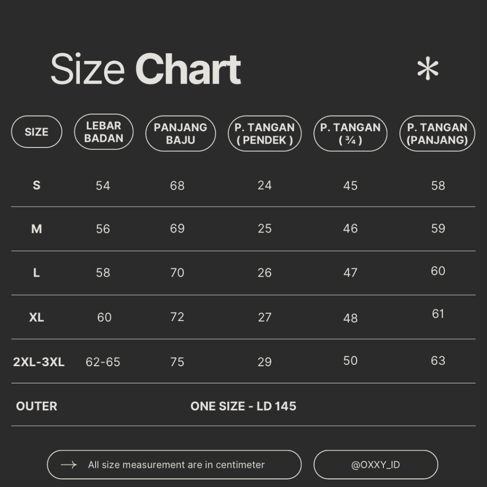Select the XL size row label
487x487 pixels.
point(37,317)
